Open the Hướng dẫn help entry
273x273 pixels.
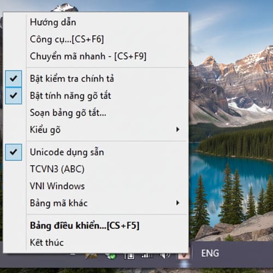(96, 22)
